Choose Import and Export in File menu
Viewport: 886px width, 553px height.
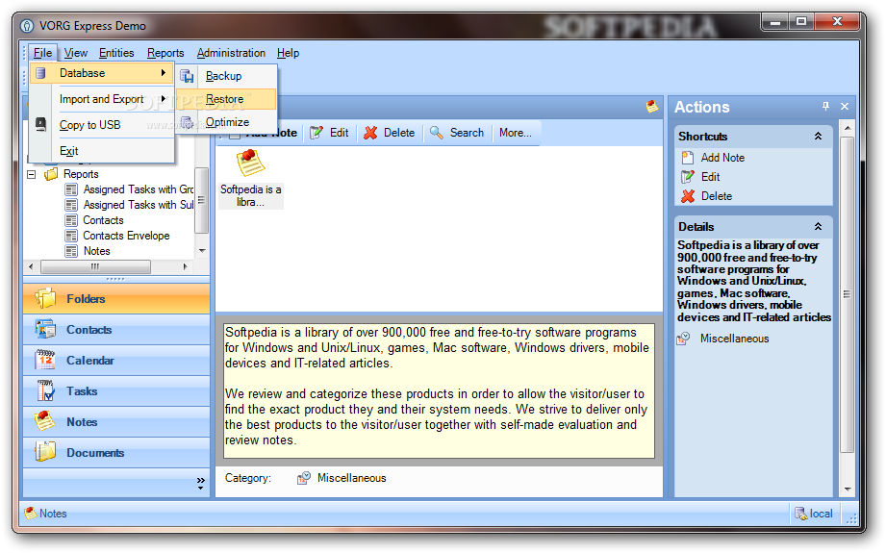[101, 99]
